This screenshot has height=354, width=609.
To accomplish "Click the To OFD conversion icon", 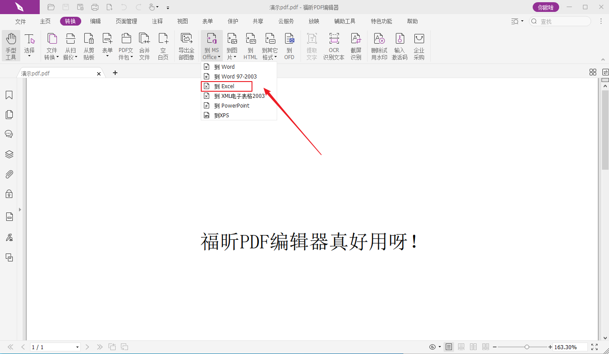I will [x=289, y=46].
